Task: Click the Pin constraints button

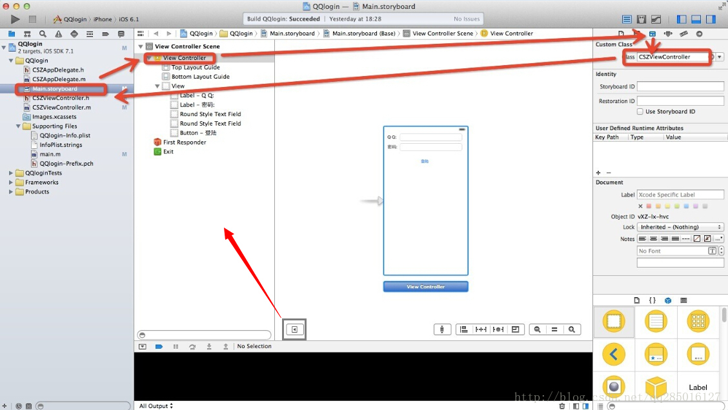Action: coord(481,329)
